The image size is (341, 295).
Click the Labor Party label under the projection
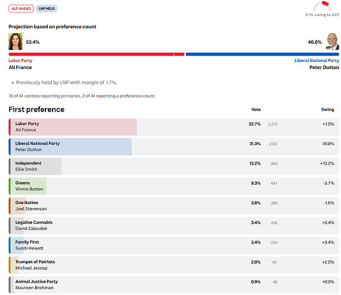tap(21, 61)
